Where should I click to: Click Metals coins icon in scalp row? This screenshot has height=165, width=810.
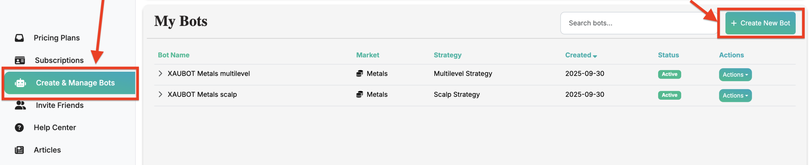coord(359,94)
